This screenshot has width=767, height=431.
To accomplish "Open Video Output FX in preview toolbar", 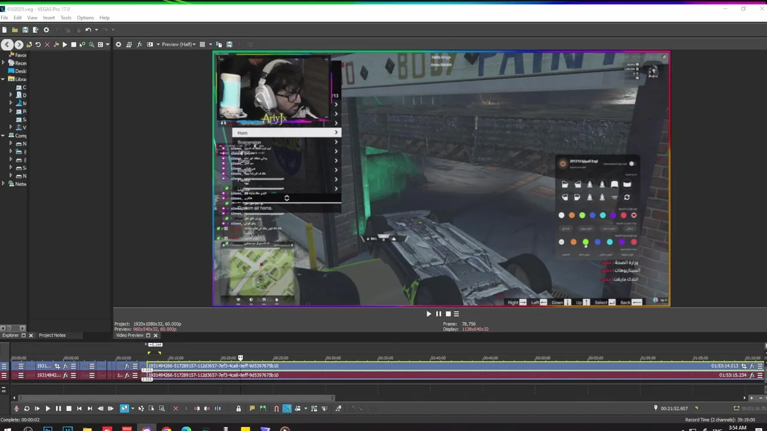I will coord(140,44).
